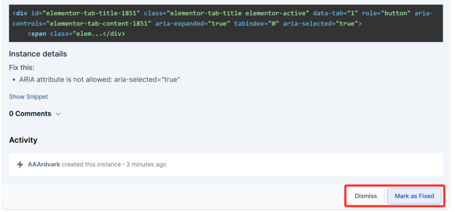455x212 pixels.
Task: Click the ARIA attribute not allowed bullet text
Action: pyautogui.click(x=100, y=80)
